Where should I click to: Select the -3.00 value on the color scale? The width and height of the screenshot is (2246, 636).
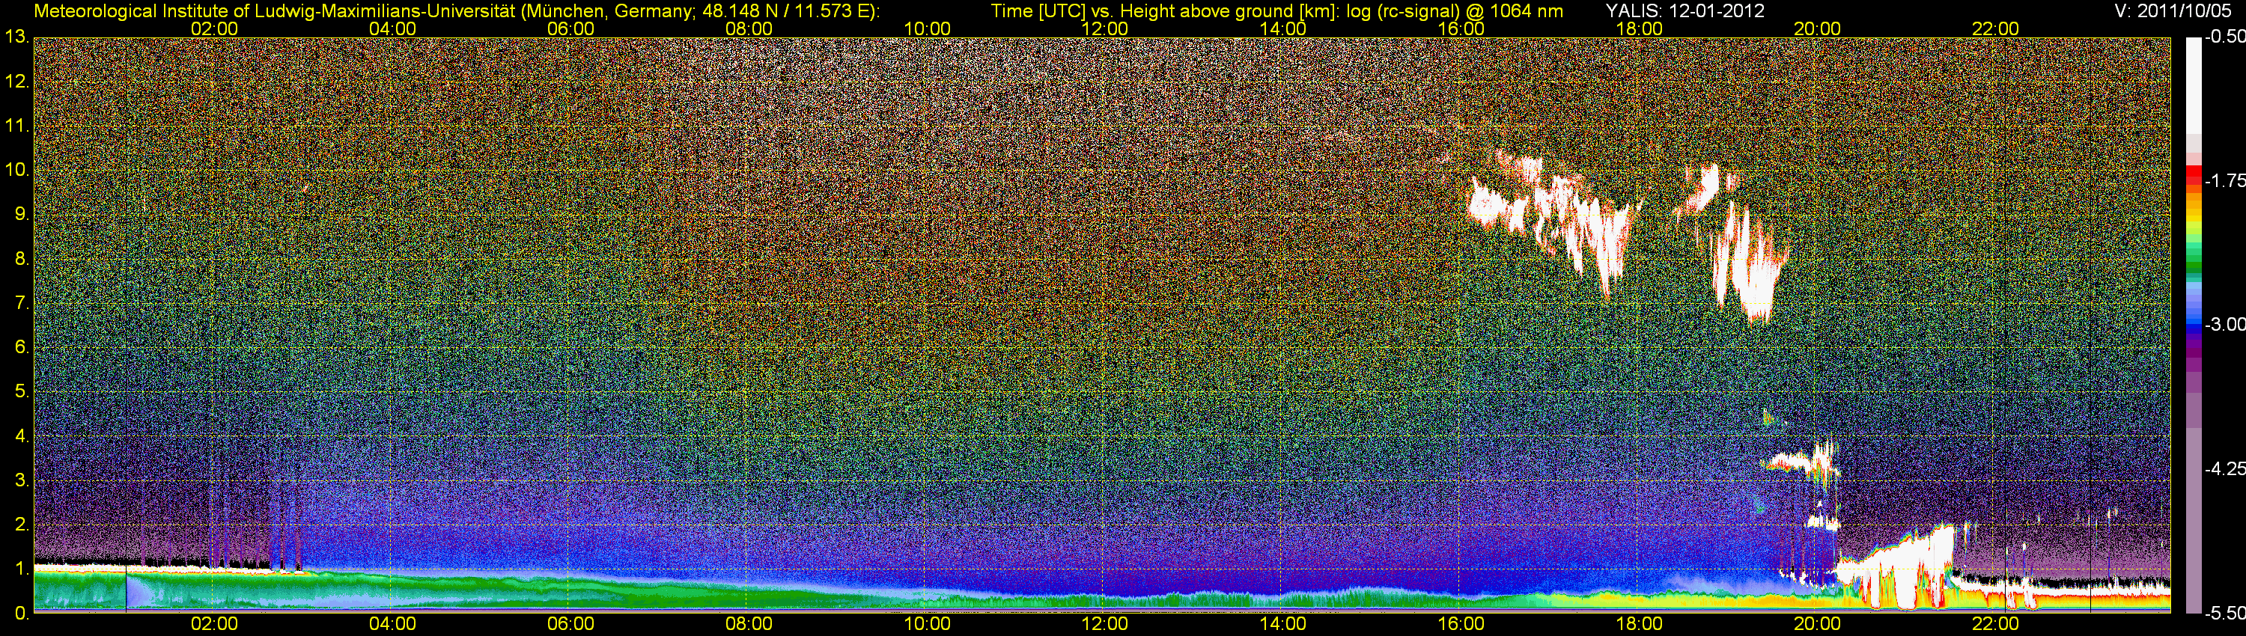2224,325
